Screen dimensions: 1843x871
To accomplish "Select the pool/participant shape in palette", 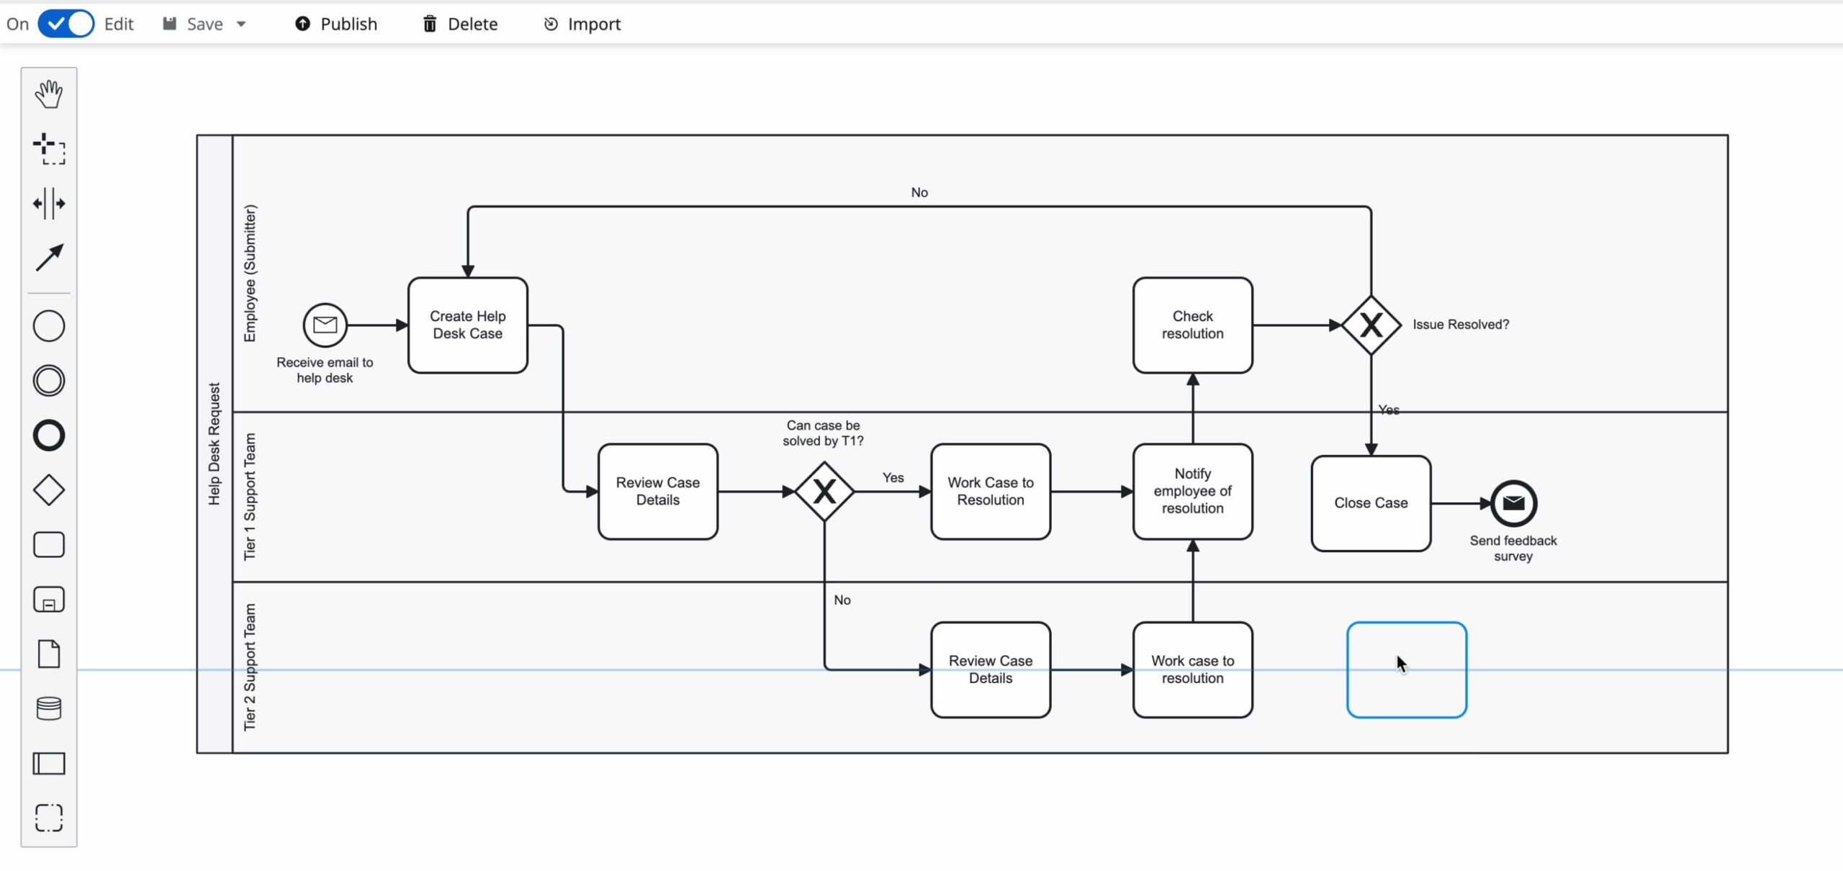I will pos(49,763).
